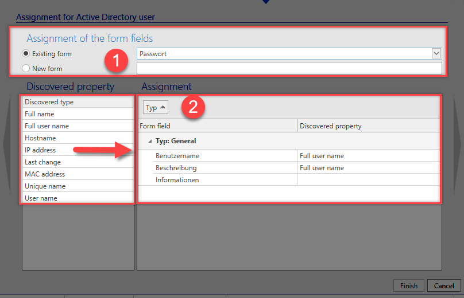Select Full name in Discovered property list
This screenshot has height=298, width=464.
[x=78, y=113]
